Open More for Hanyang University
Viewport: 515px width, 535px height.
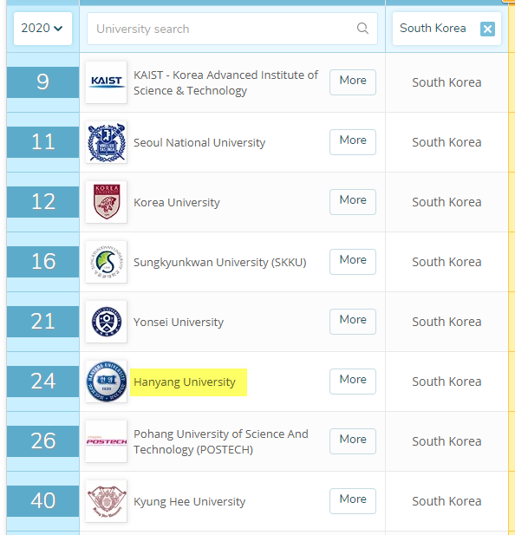point(353,382)
